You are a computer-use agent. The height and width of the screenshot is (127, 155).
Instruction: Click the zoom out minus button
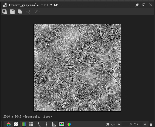click(x=119, y=124)
